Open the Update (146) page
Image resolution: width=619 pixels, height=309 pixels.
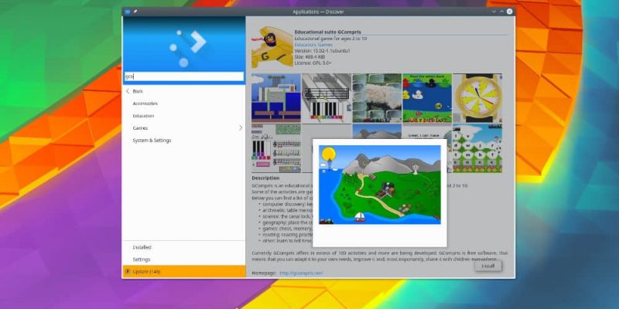coord(184,272)
